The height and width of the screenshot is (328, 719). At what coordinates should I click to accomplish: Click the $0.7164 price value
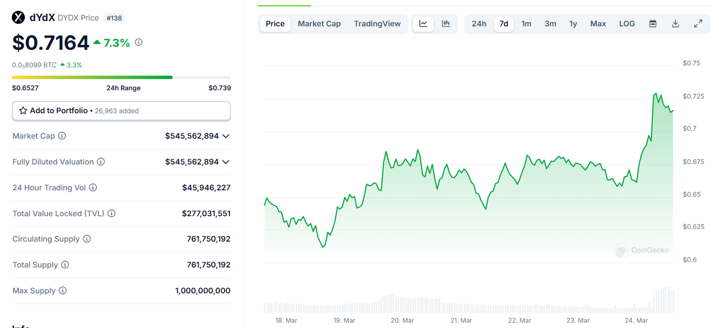pyautogui.click(x=51, y=42)
